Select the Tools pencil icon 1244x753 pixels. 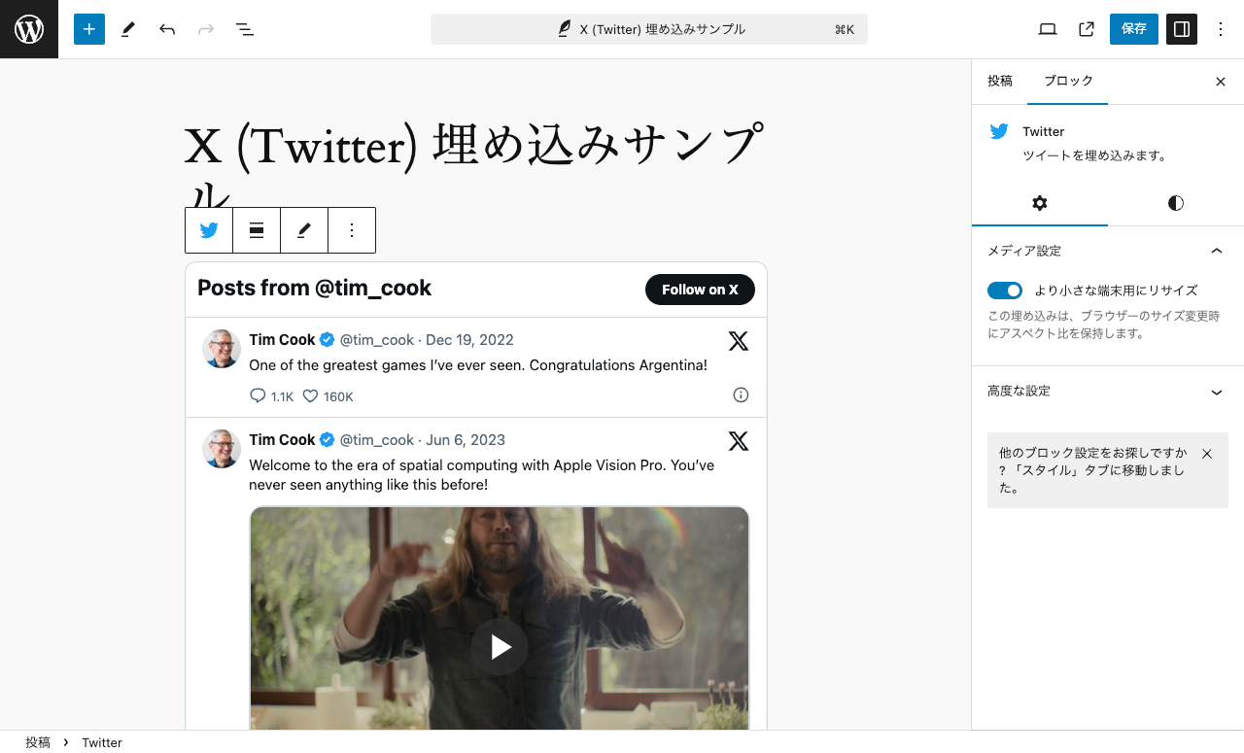point(128,29)
